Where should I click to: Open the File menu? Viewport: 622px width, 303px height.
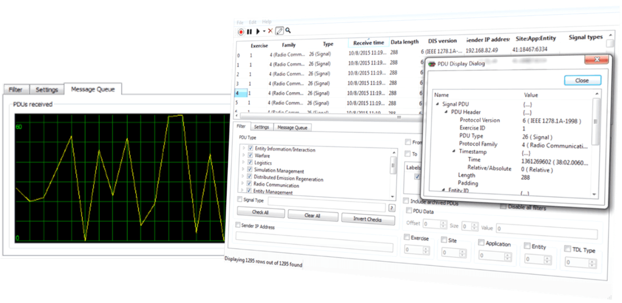[x=240, y=22]
